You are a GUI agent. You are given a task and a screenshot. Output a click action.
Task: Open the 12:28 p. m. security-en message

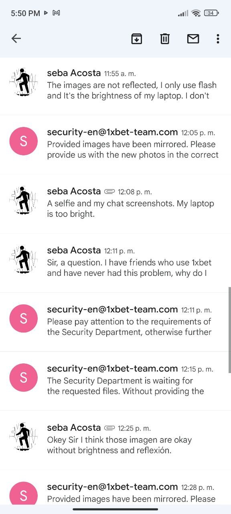(x=115, y=487)
